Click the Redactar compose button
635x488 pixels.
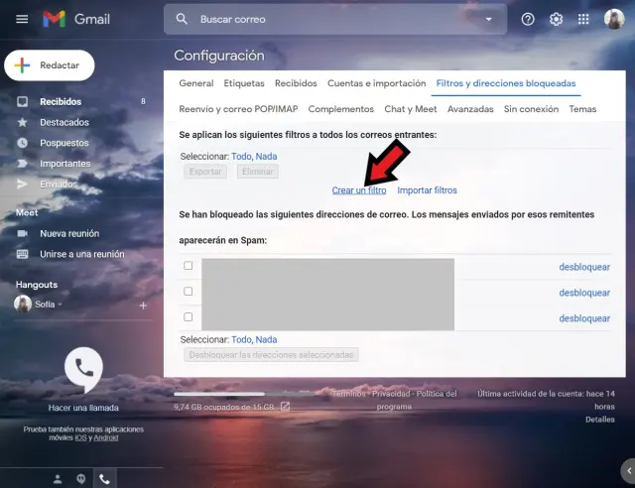pos(50,64)
